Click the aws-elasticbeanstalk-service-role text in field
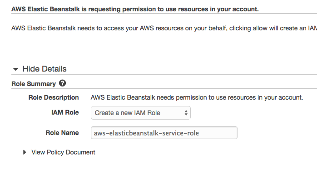This screenshot has height=178, width=317. [x=146, y=133]
